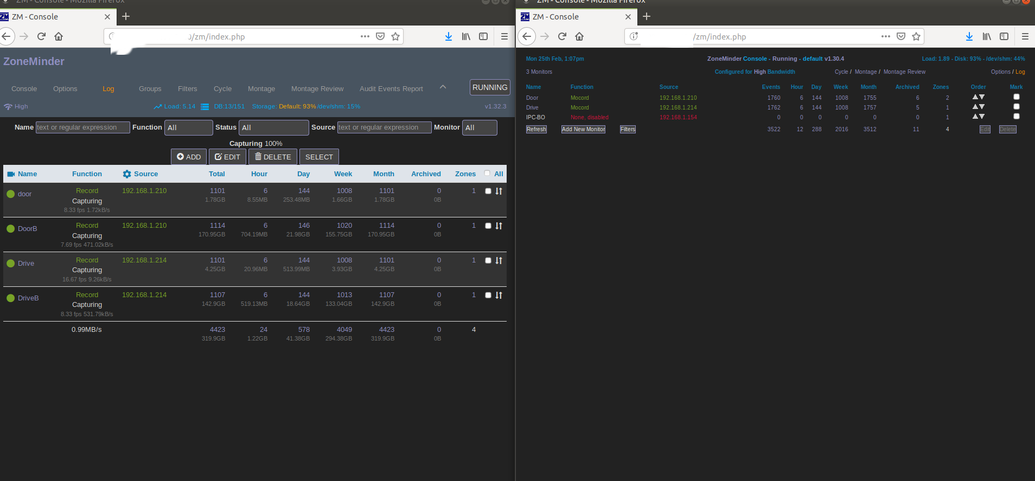Open library icon in left window
Image resolution: width=1035 pixels, height=481 pixels.
coord(466,36)
